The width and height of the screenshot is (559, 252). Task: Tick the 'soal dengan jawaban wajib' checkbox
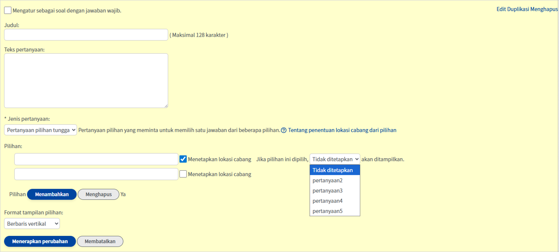point(8,10)
